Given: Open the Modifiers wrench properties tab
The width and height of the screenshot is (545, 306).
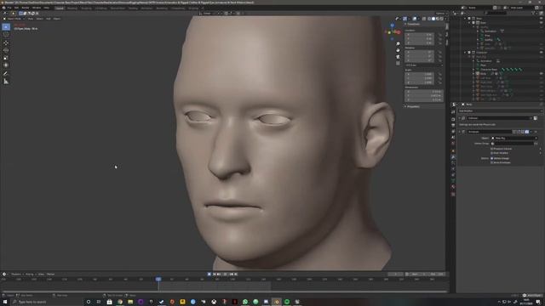Looking at the screenshot, I should [x=453, y=157].
